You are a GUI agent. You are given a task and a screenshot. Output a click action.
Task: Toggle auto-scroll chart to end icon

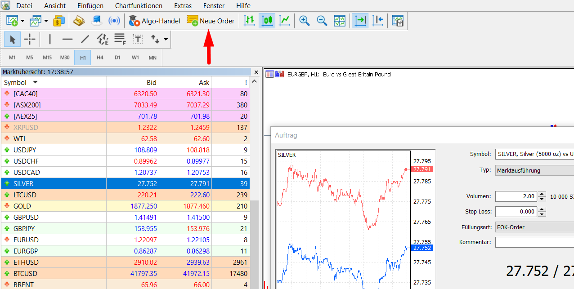point(360,21)
